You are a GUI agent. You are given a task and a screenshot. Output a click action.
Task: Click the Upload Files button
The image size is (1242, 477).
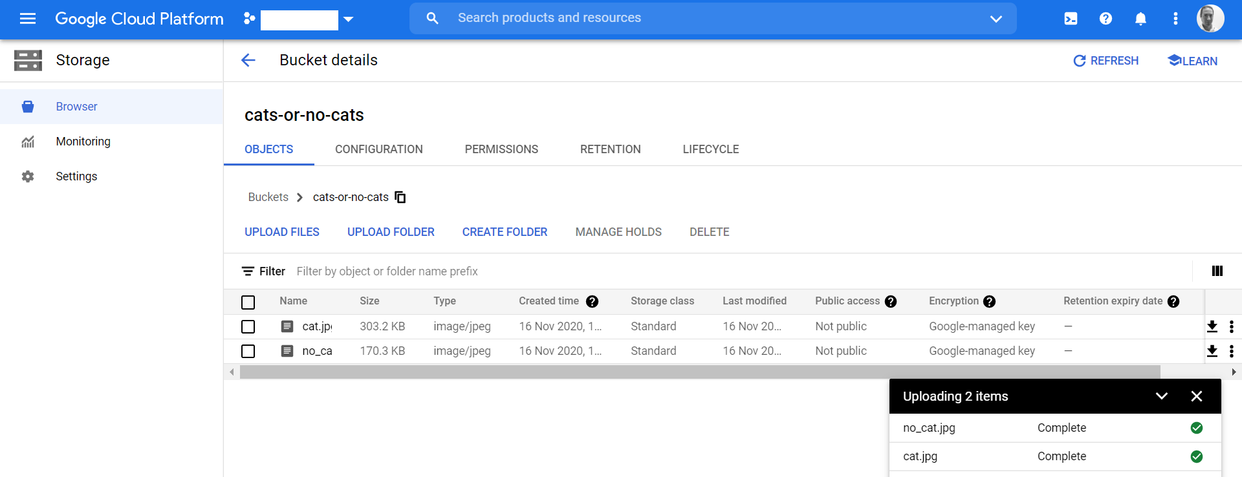pos(281,232)
